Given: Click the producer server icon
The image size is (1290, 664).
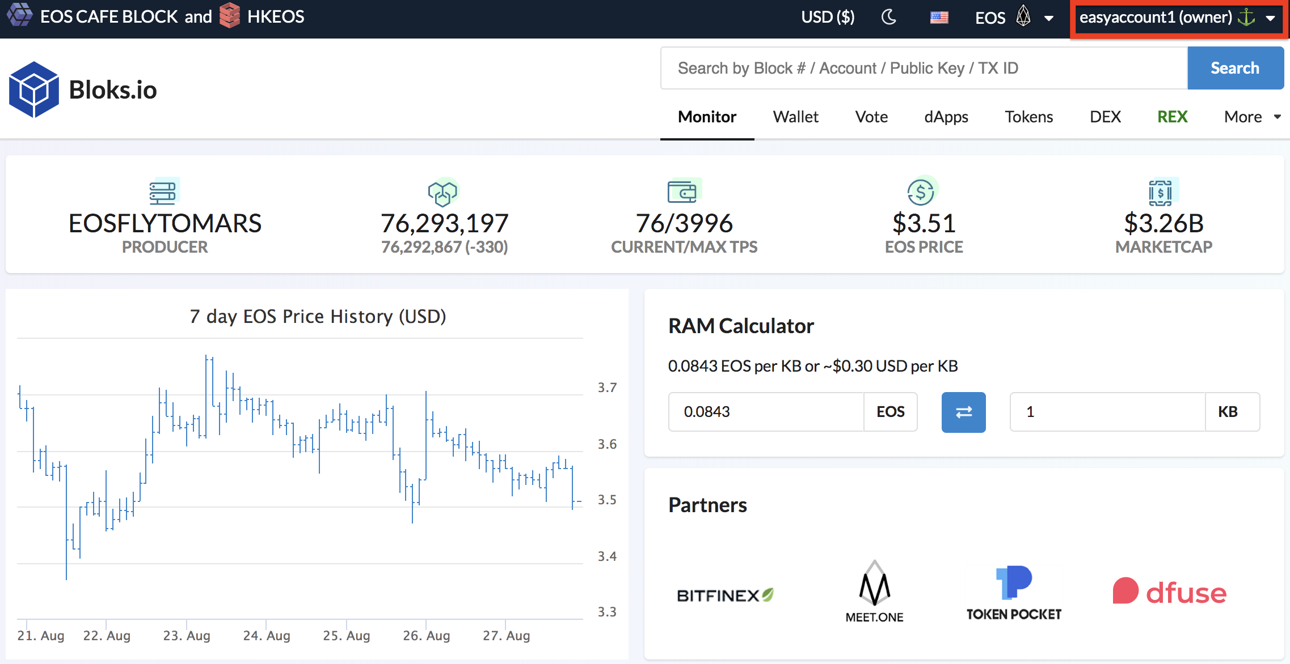Looking at the screenshot, I should tap(164, 191).
